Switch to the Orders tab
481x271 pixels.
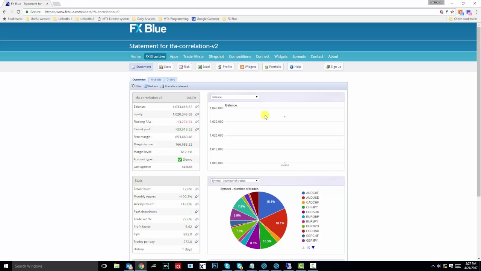(171, 79)
